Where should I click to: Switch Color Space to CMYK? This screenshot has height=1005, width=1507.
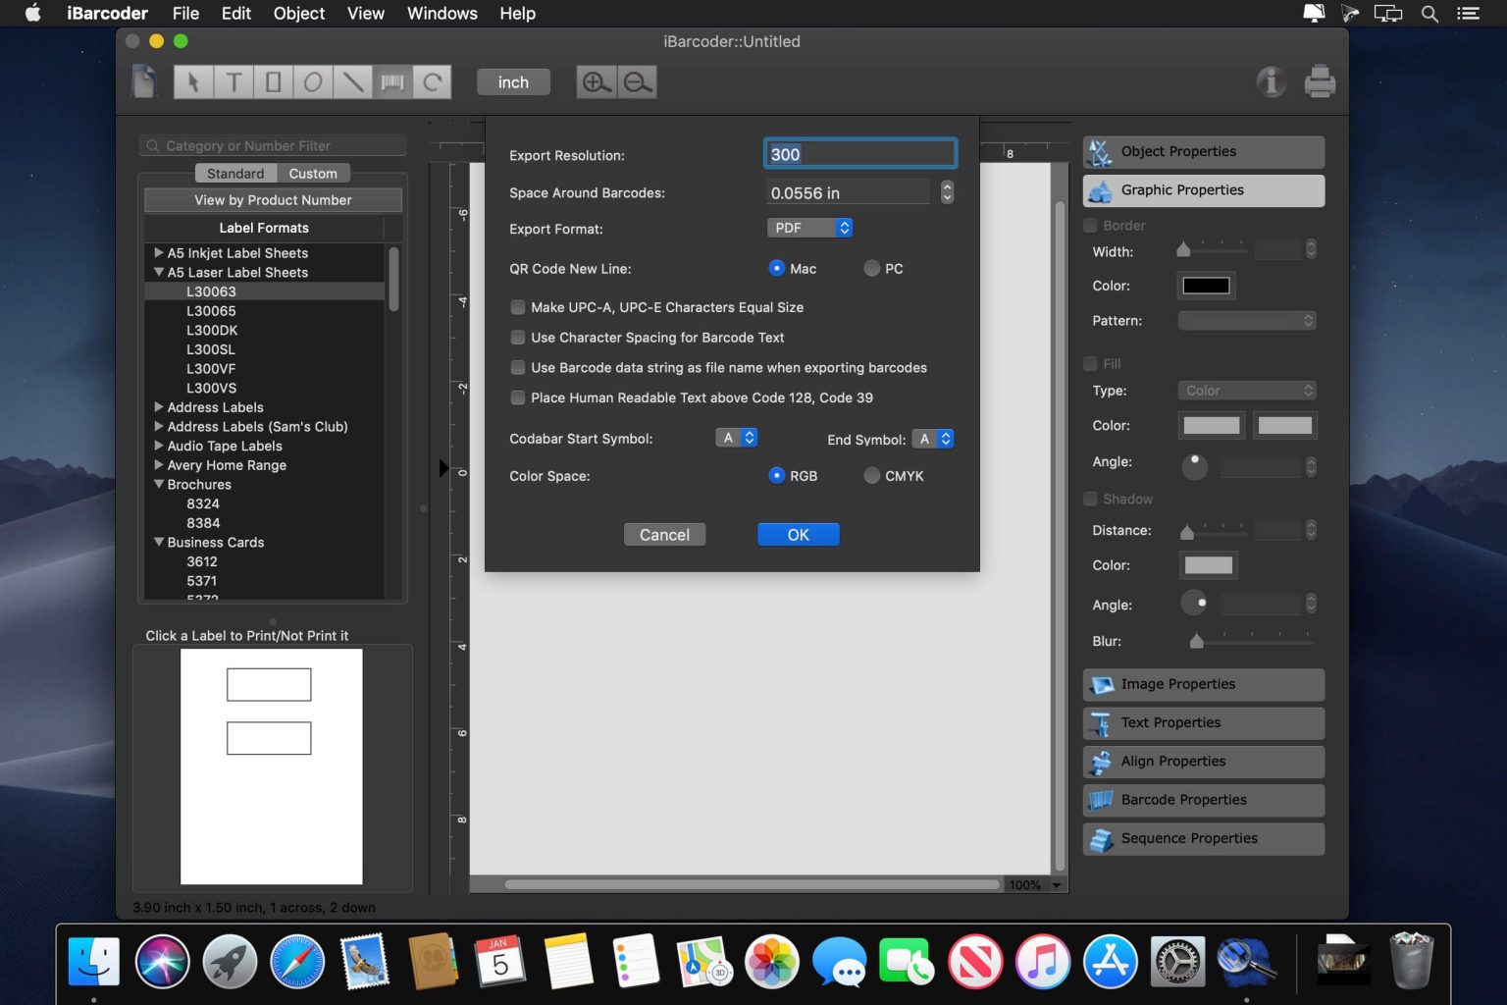[870, 475]
